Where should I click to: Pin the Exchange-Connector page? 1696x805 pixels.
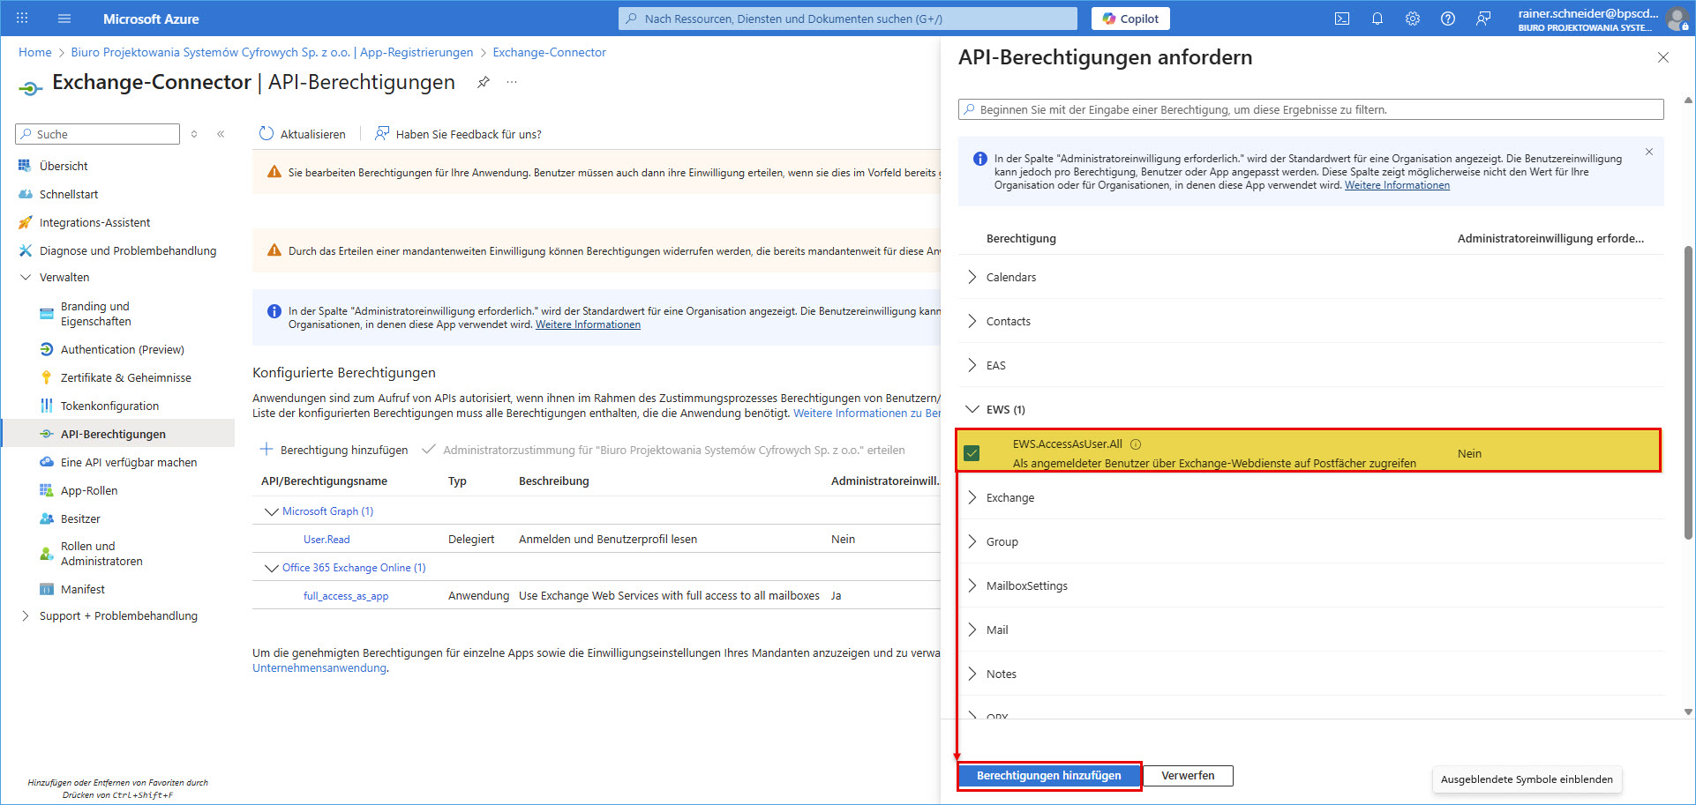[483, 82]
